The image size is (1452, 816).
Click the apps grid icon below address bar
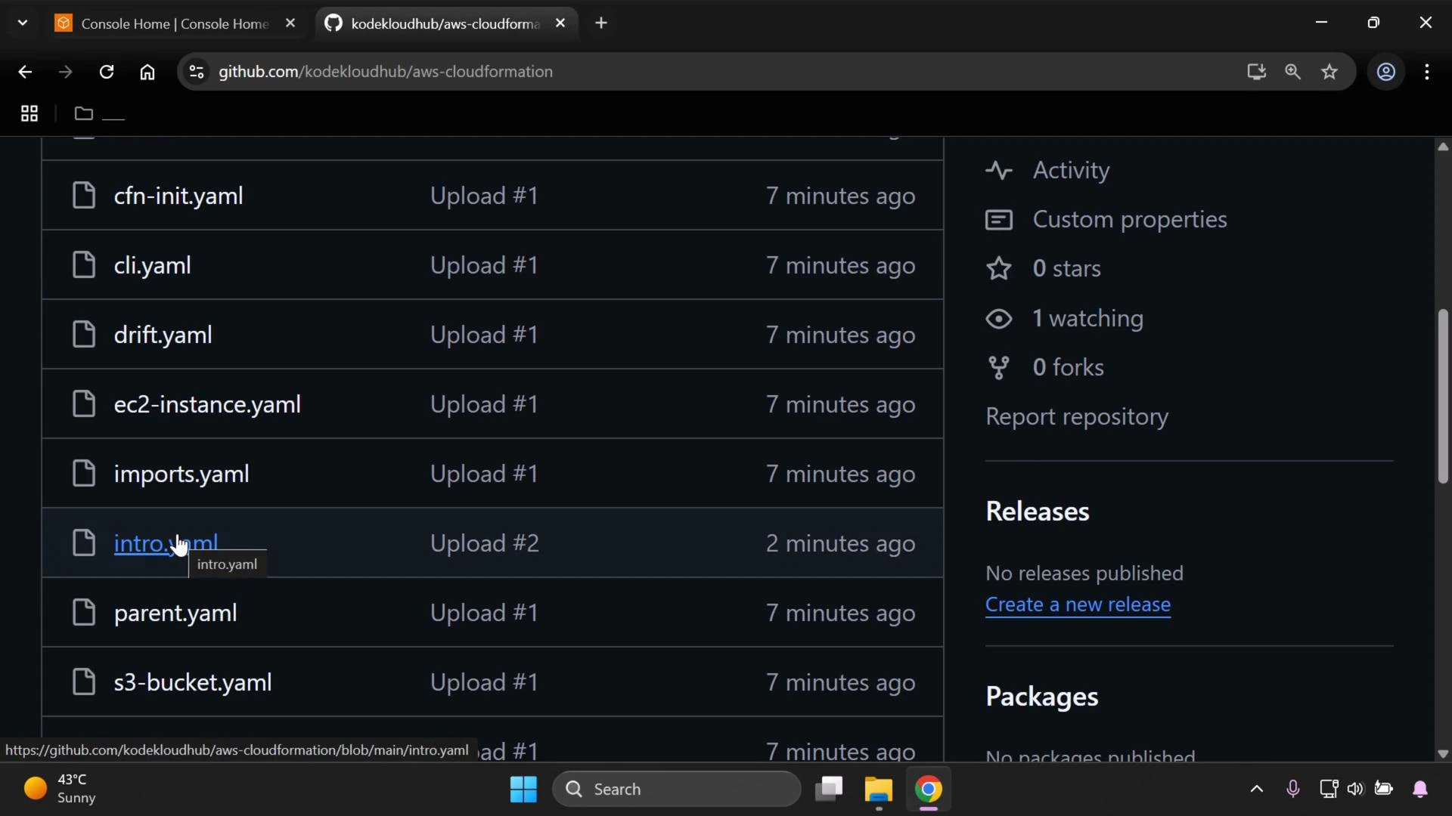[28, 113]
